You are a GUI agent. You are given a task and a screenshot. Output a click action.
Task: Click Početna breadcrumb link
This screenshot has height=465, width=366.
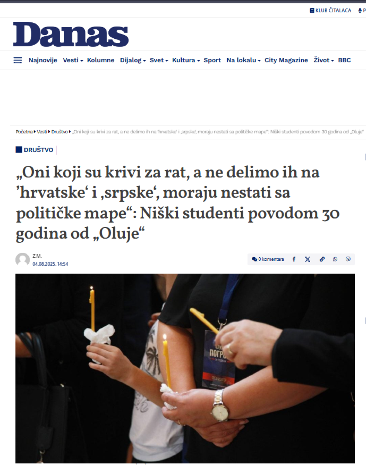coord(24,132)
